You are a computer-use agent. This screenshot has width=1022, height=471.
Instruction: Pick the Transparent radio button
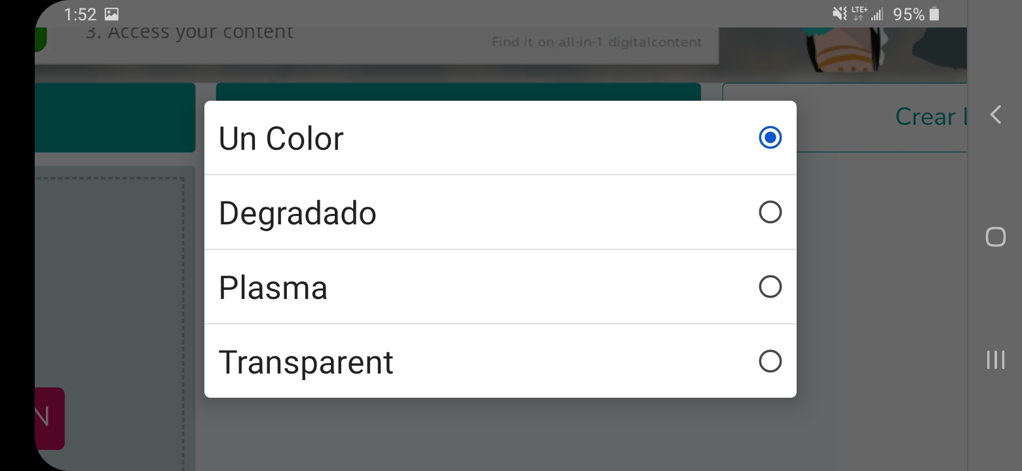tap(770, 361)
